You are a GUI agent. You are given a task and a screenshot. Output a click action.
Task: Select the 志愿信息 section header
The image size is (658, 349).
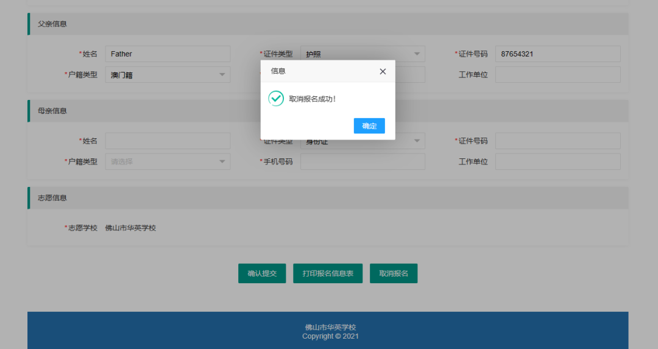pos(52,198)
